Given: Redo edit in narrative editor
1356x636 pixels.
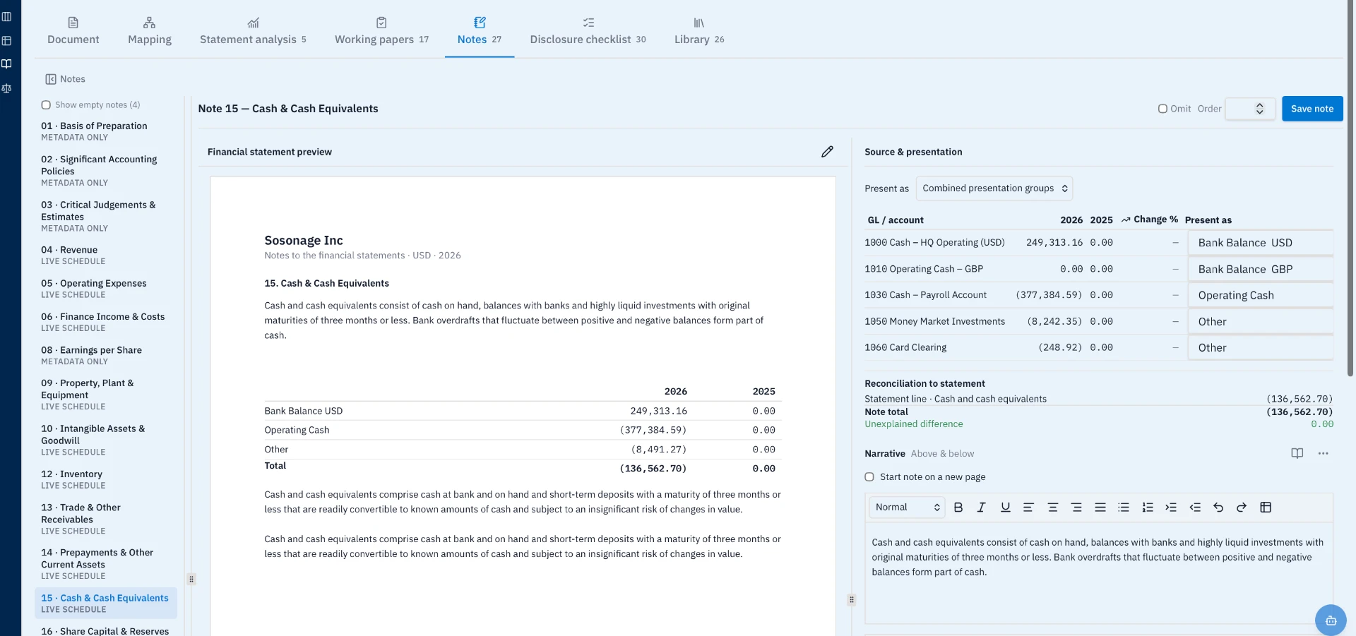Looking at the screenshot, I should click(x=1242, y=508).
